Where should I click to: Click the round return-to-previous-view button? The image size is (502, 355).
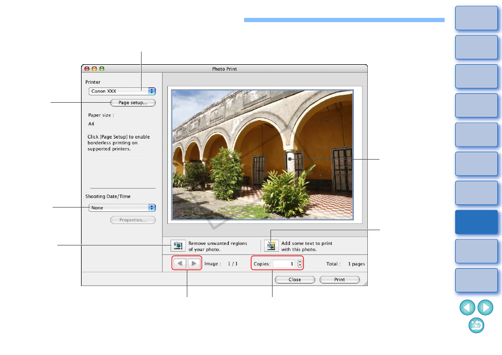click(476, 325)
